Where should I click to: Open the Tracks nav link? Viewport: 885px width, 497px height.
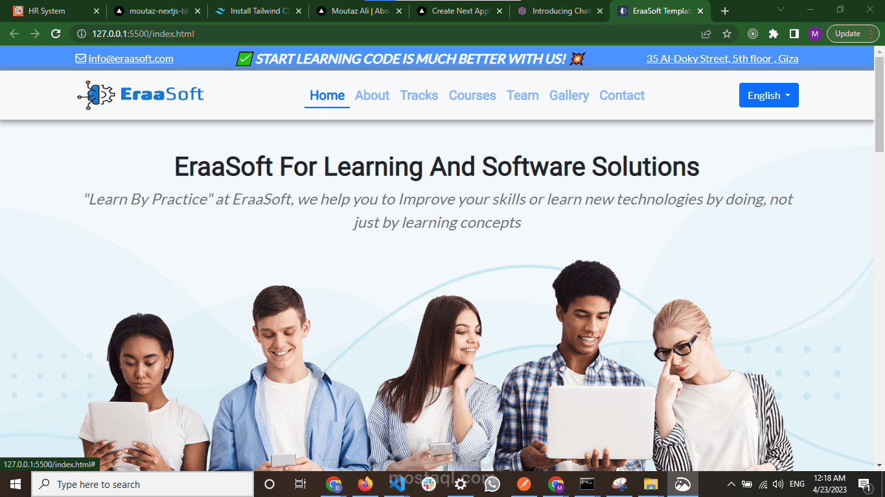[419, 95]
